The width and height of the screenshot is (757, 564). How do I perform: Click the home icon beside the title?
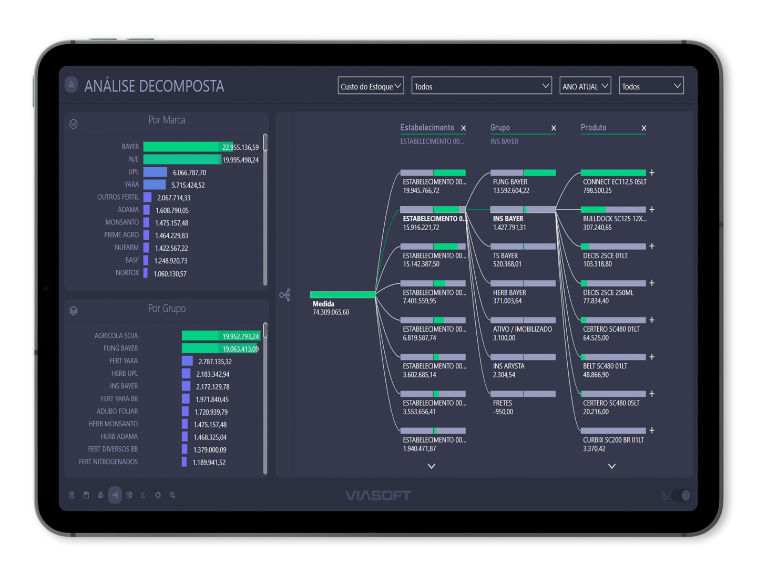point(71,85)
